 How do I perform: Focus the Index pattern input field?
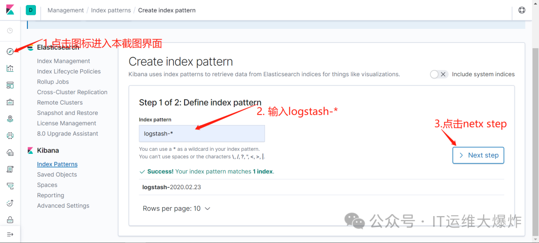(x=202, y=133)
